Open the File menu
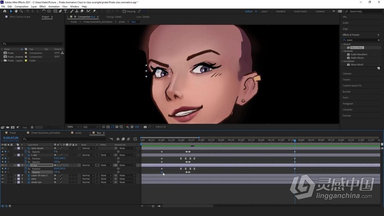384x216 pixels. click(3, 7)
